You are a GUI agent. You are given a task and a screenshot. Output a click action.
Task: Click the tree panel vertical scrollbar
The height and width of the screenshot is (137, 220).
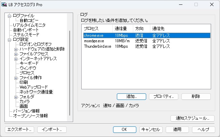70,73
